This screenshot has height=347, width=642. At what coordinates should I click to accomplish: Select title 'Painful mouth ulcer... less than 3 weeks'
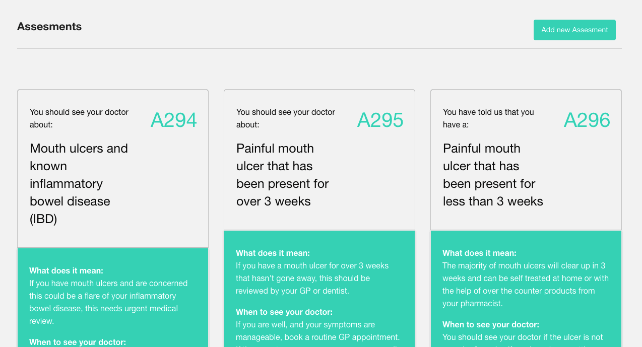[x=493, y=175]
